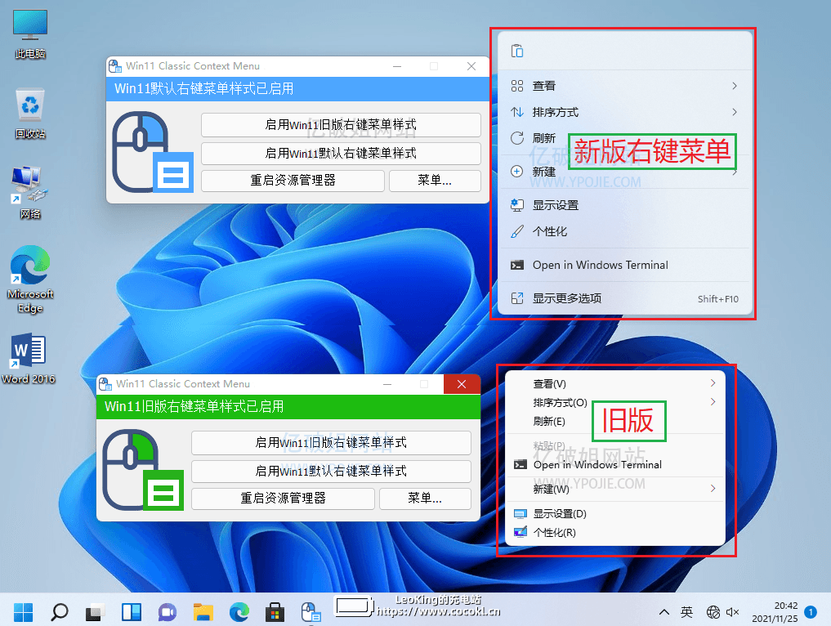Click the 排序方式 arrows icon in new menu
This screenshot has height=626, width=831.
[517, 112]
